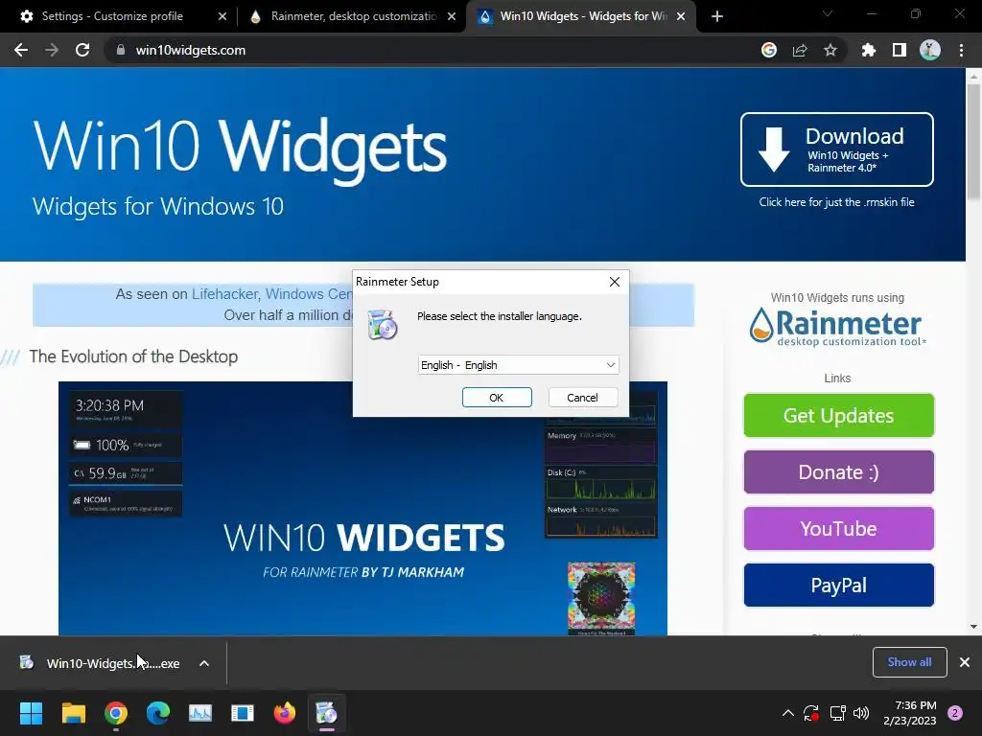Go back to the previous page
The width and height of the screenshot is (982, 736).
click(21, 50)
